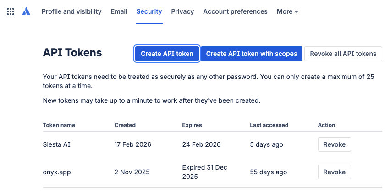This screenshot has width=385, height=194.
Task: Go to the Privacy tab
Action: (182, 11)
